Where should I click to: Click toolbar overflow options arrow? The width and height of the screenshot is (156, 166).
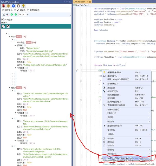click(x=70, y=16)
